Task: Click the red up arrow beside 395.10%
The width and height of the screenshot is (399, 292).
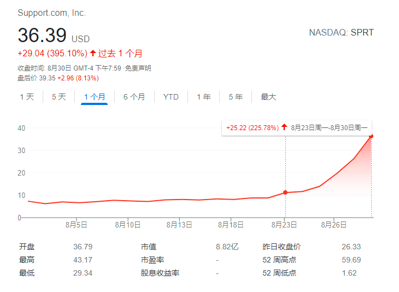Action: pyautogui.click(x=93, y=53)
